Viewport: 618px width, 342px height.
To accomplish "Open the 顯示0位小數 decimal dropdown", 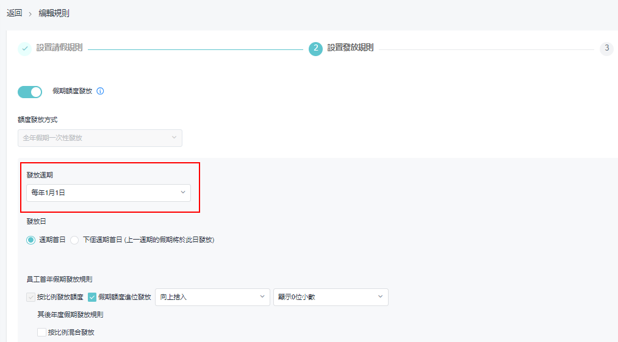I will tap(331, 297).
